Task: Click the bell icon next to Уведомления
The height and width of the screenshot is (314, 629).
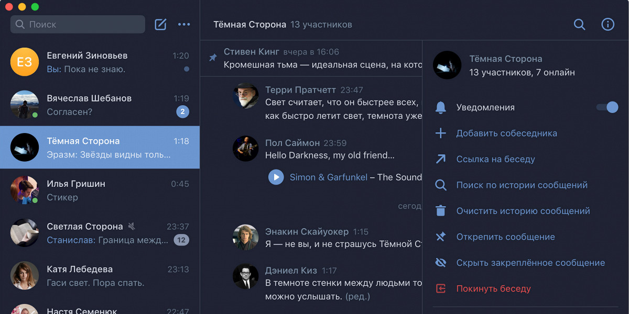Action: [x=441, y=107]
